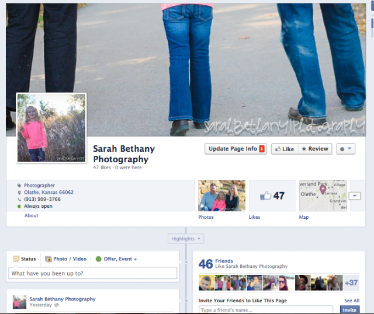Open the Olathe map thumbnail
374x314 pixels.
323,196
